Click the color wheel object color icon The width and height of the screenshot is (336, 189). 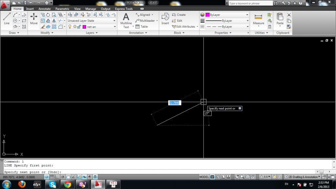202,15
